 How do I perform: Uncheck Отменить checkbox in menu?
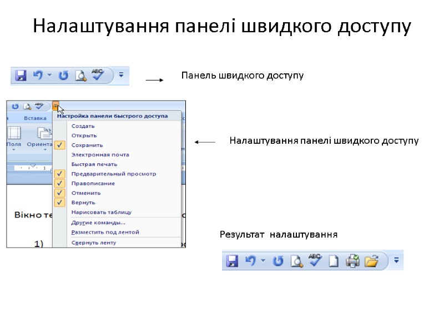click(x=60, y=193)
